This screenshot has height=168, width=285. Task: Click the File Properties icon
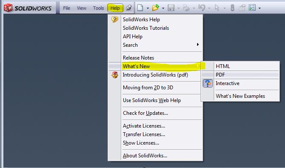[x=242, y=8]
